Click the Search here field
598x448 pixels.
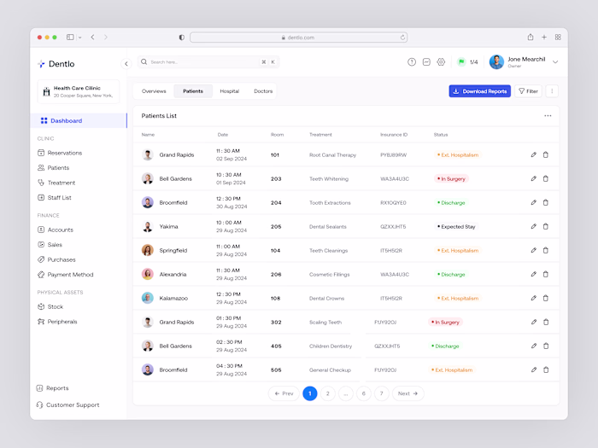pyautogui.click(x=208, y=62)
